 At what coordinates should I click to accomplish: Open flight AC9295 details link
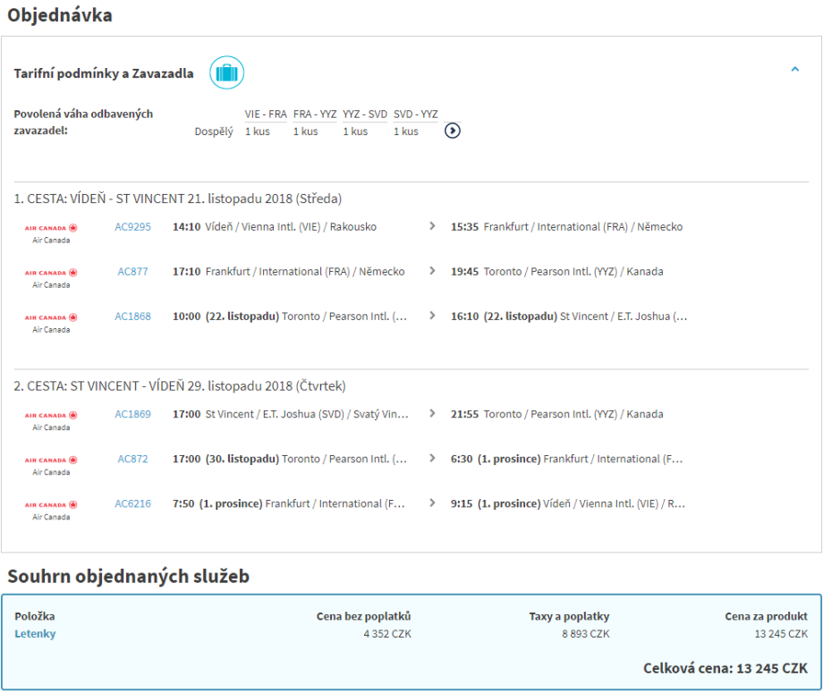click(132, 227)
